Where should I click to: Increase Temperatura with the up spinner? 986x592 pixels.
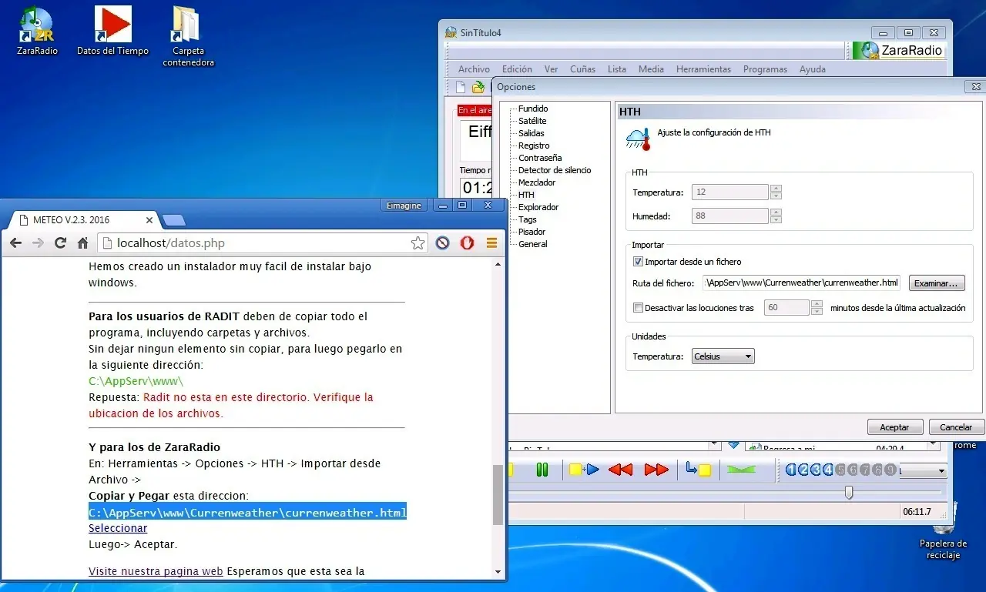[776, 189]
